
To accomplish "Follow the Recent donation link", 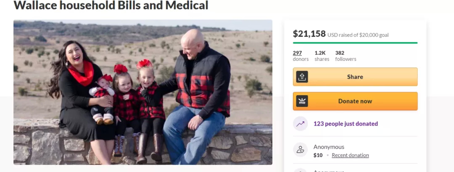I will 350,155.
